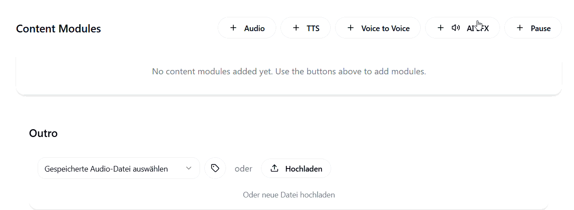This screenshot has width=574, height=210.
Task: Click the plus icon beside Pause
Action: coord(520,28)
